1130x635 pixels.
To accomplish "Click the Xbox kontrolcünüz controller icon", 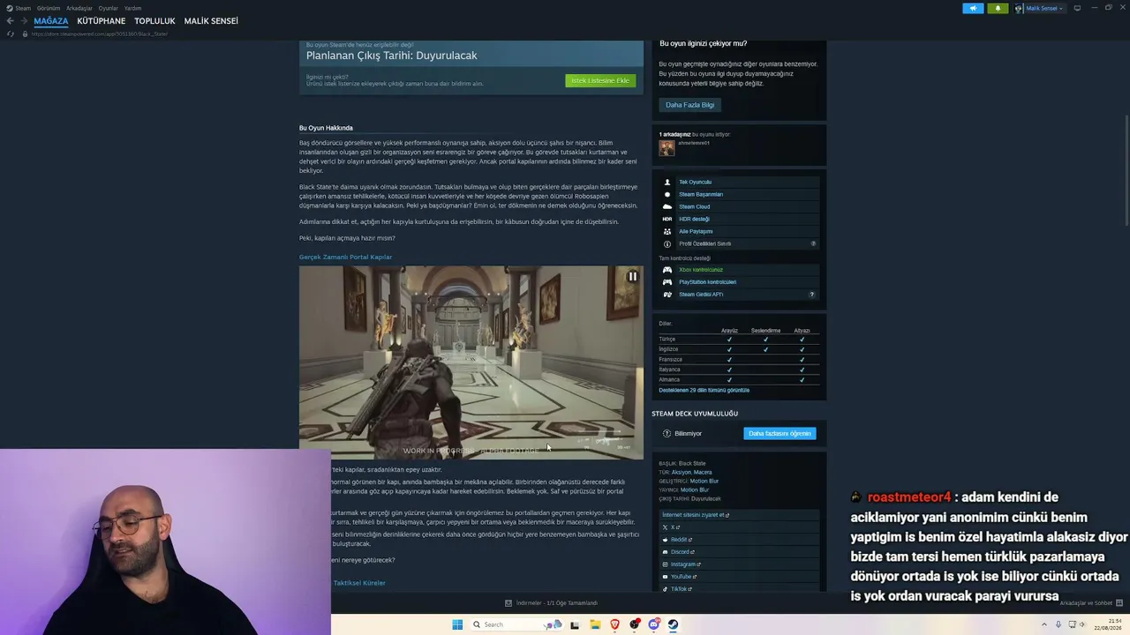I will click(667, 270).
